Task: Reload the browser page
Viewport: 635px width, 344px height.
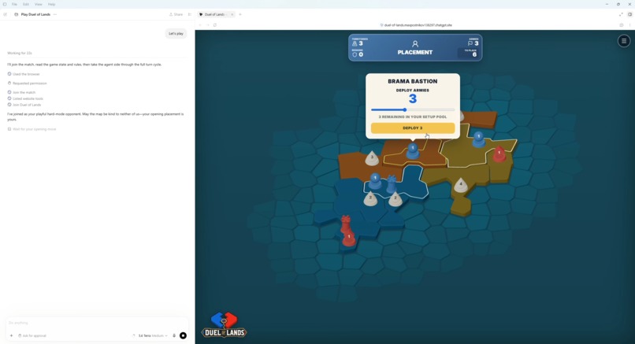Action: 214,24
